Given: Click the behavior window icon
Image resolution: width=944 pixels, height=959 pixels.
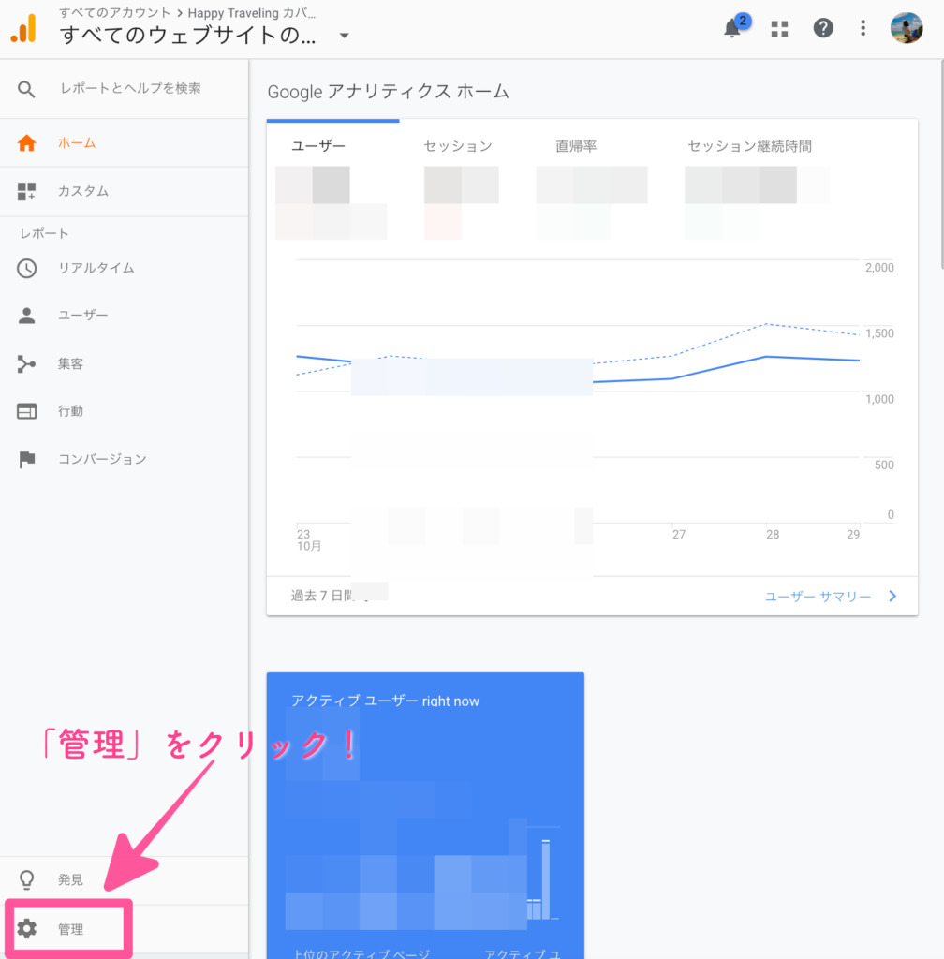Looking at the screenshot, I should (26, 411).
